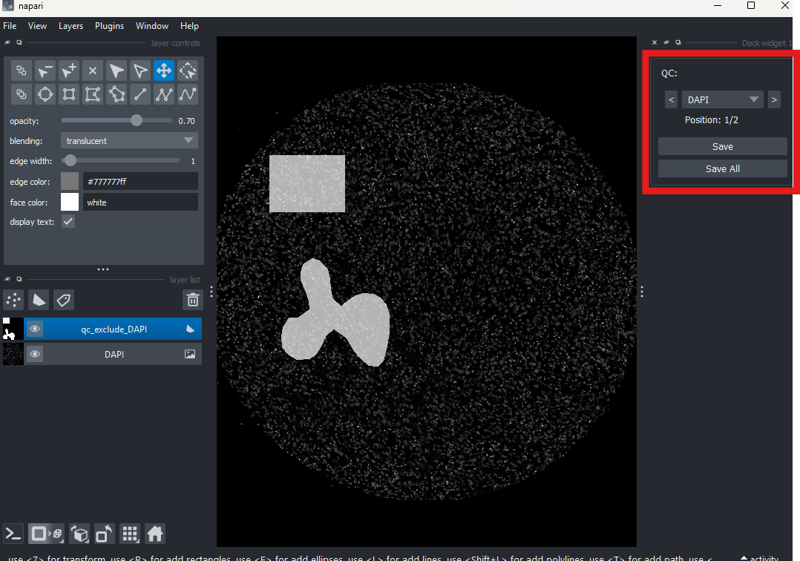The image size is (800, 561).
Task: Select the line drawing tool
Action: (x=140, y=94)
